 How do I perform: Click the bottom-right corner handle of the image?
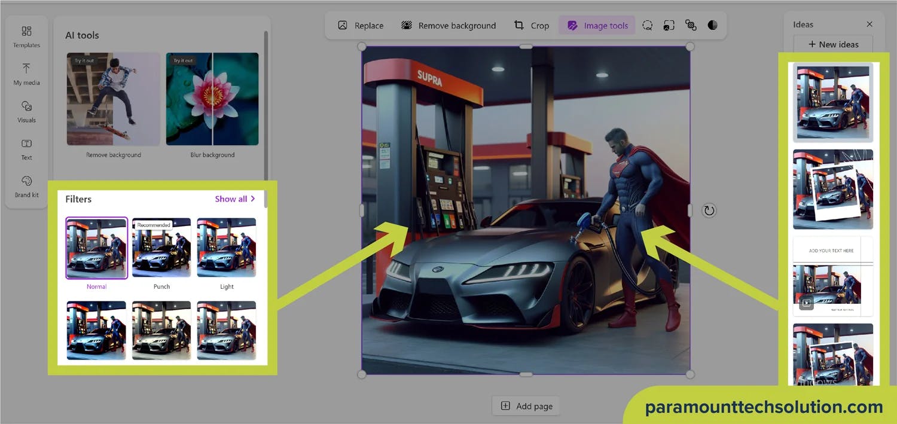(690, 374)
